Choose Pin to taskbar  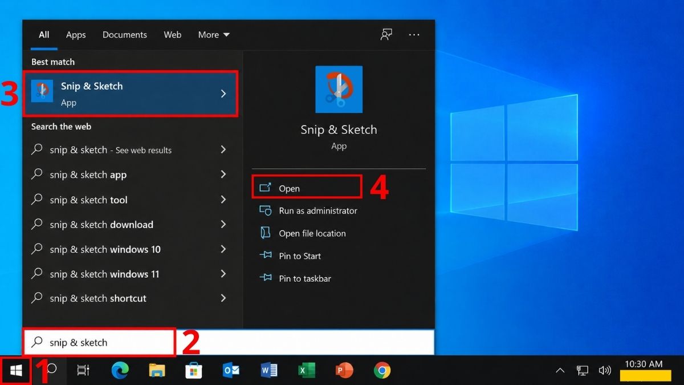click(295, 278)
